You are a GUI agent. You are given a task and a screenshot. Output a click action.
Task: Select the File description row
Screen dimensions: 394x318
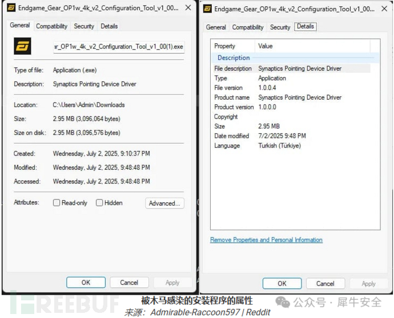pyautogui.click(x=291, y=68)
